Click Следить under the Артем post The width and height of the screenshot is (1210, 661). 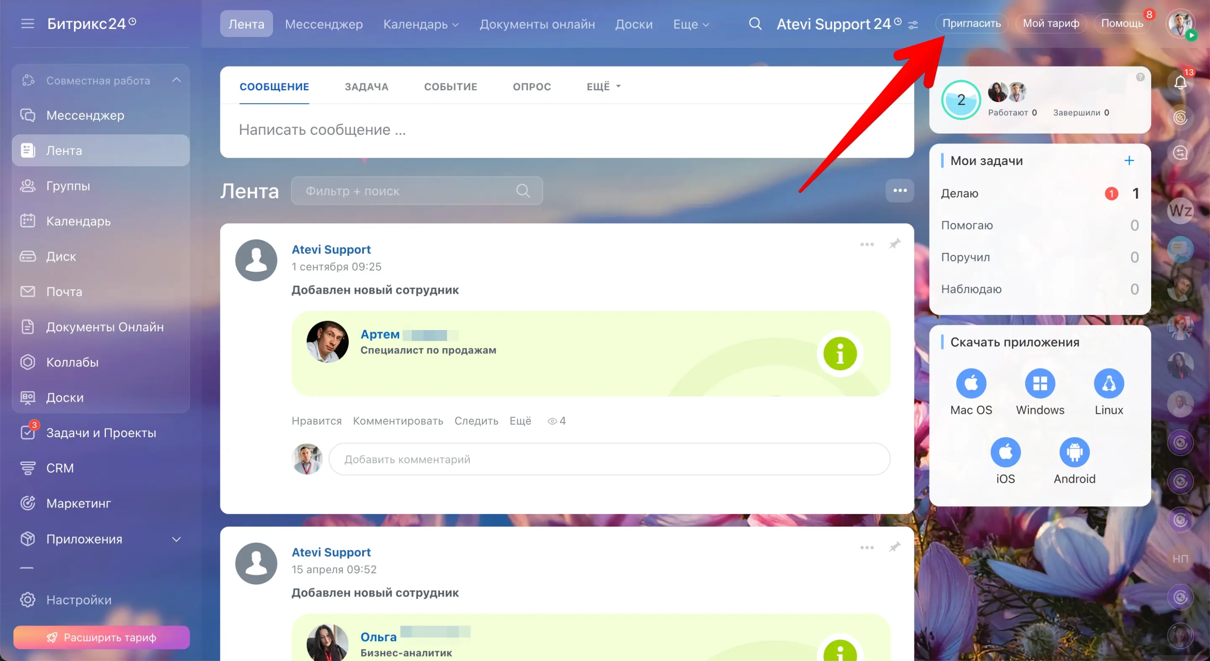coord(476,421)
